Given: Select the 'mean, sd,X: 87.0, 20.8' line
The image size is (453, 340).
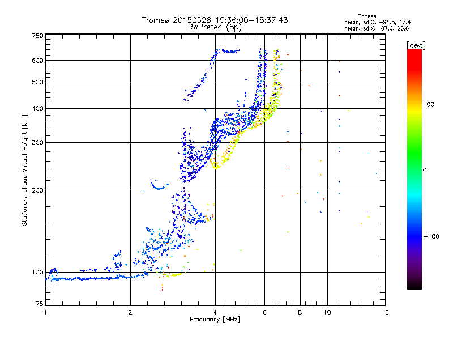Looking at the screenshot, I should click(377, 28).
